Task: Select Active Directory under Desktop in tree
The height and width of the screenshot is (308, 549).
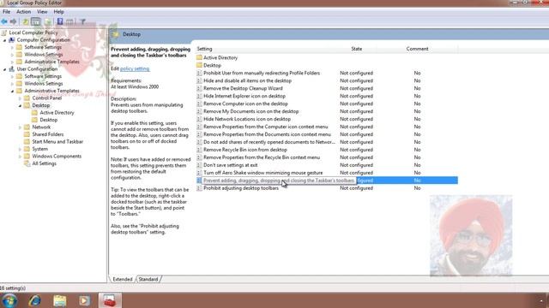Action: (x=57, y=113)
